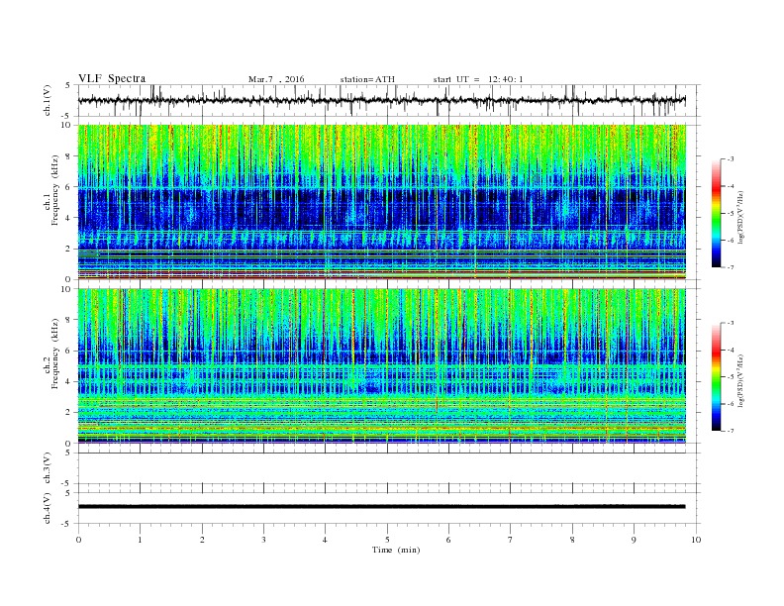Click the time axis tick label "0"
The width and height of the screenshot is (784, 606).
tap(78, 540)
